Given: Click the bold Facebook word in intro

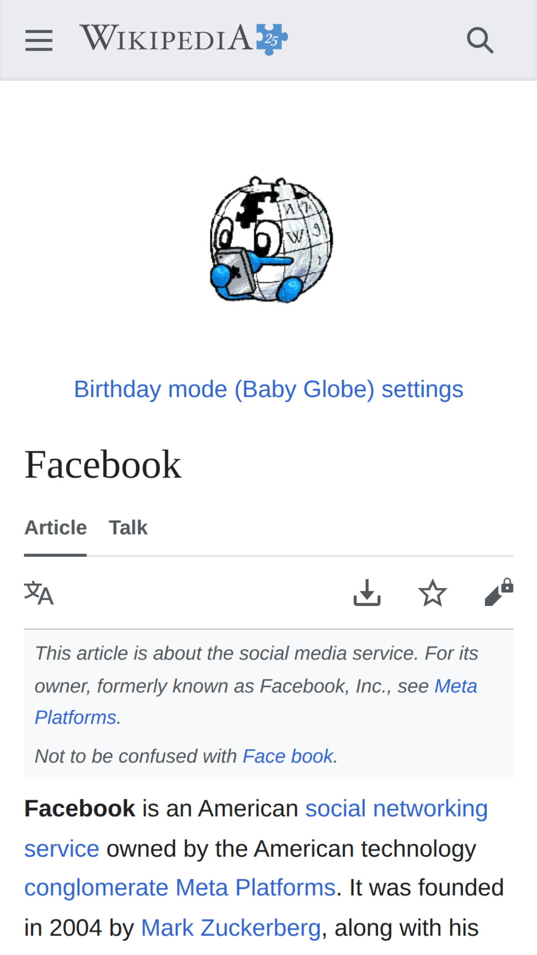Looking at the screenshot, I should (x=80, y=809).
